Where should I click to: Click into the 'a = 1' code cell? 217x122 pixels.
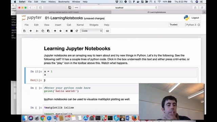pyautogui.click(x=120, y=73)
